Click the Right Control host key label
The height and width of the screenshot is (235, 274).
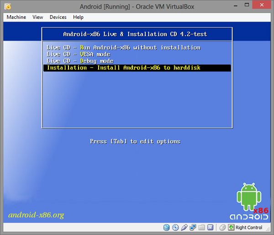coord(249,228)
